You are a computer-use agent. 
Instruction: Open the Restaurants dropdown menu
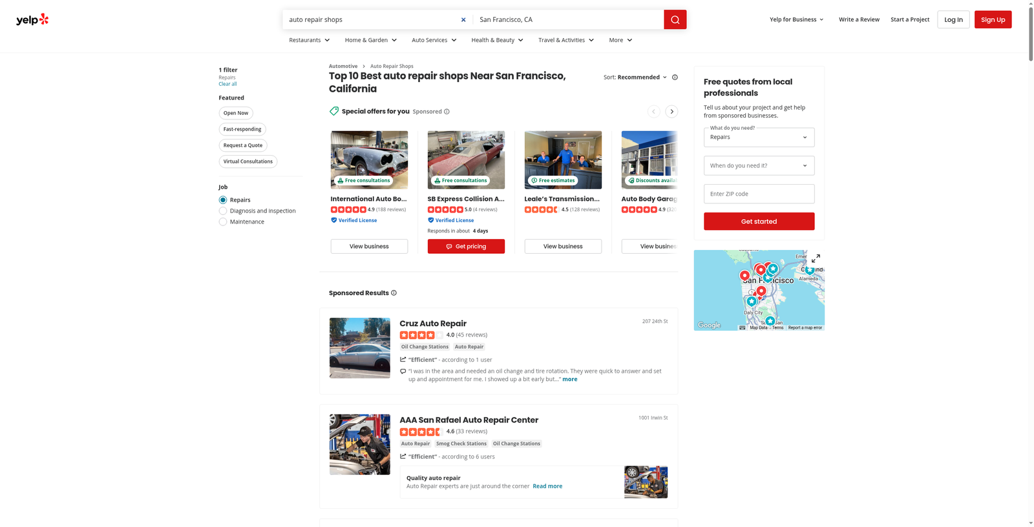click(310, 40)
